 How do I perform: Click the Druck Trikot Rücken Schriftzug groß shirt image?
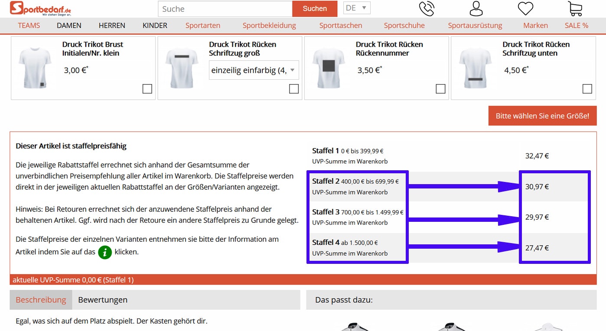182,68
